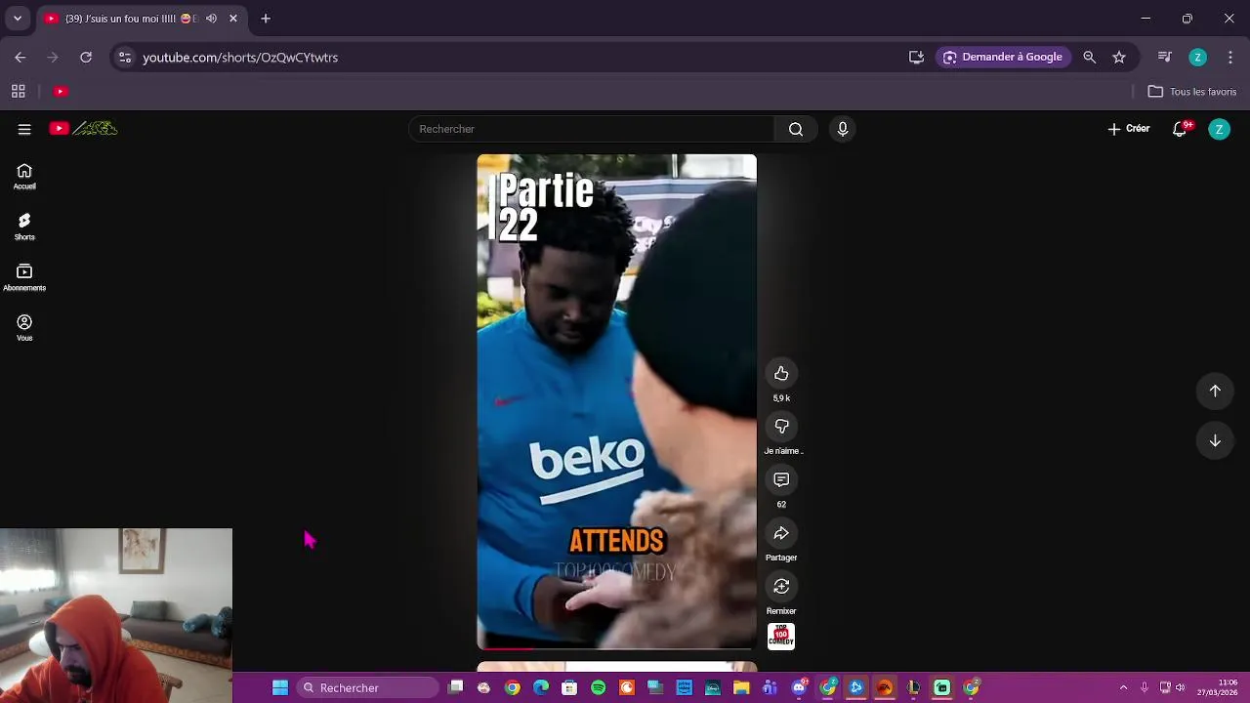The width and height of the screenshot is (1250, 703).
Task: Click Demander à Google button
Action: click(1003, 58)
